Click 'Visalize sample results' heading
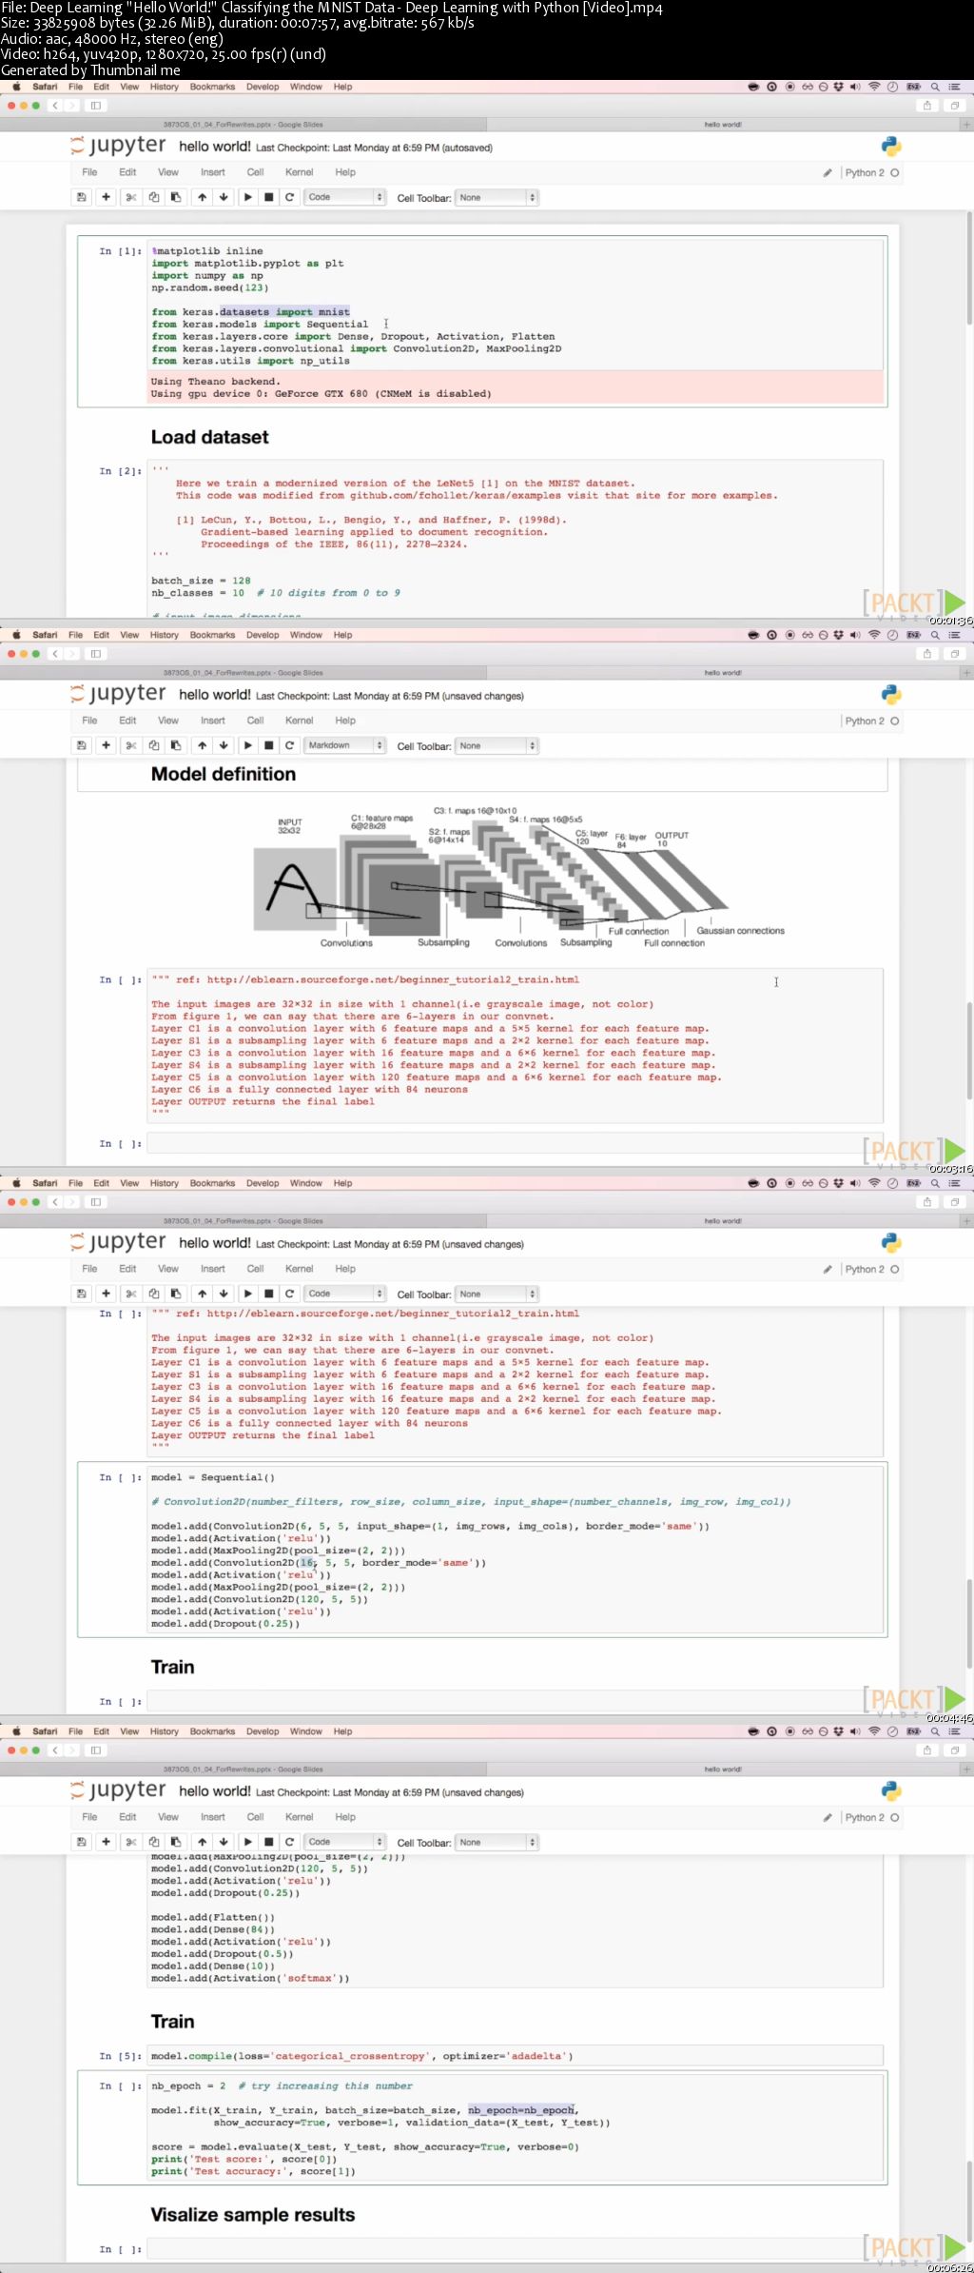974x2273 pixels. pyautogui.click(x=252, y=2215)
